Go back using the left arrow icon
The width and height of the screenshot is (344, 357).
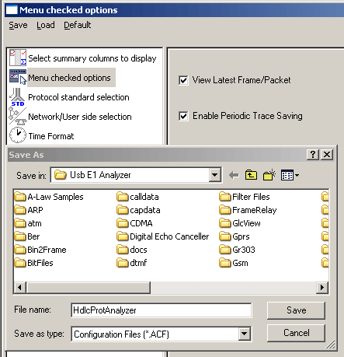[x=234, y=175]
